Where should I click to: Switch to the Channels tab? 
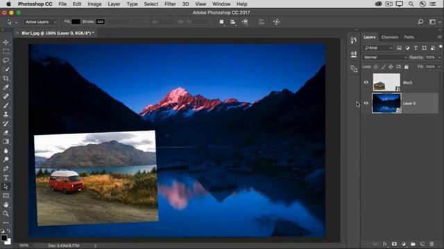390,37
